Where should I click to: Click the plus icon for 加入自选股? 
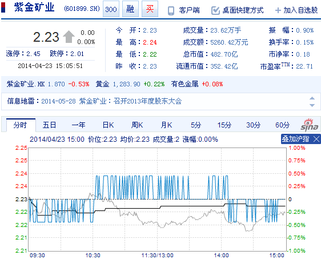pyautogui.click(x=278, y=10)
